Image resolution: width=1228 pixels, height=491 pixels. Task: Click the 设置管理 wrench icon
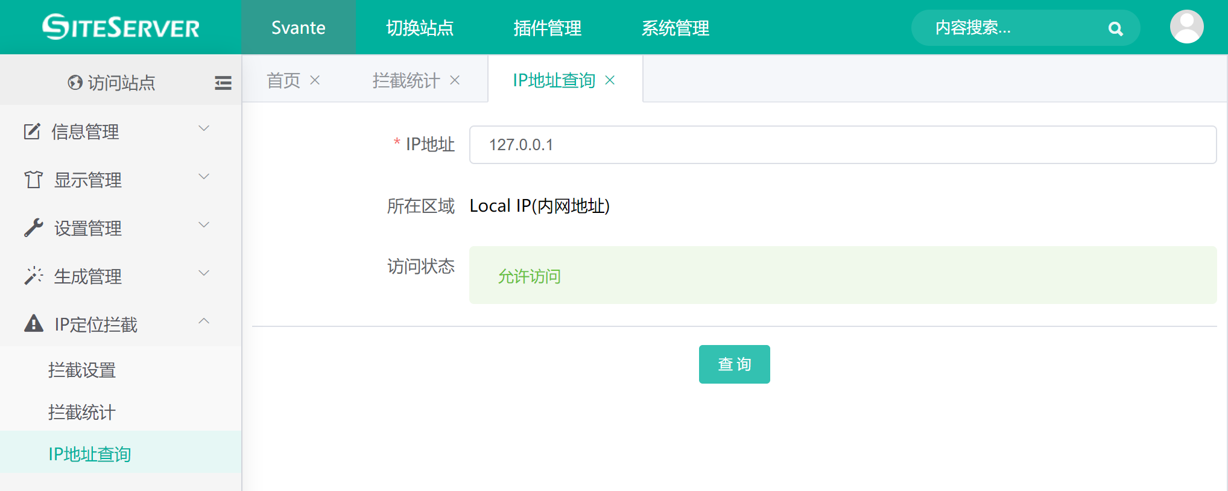[33, 228]
